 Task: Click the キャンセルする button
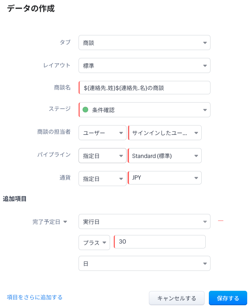click(177, 298)
